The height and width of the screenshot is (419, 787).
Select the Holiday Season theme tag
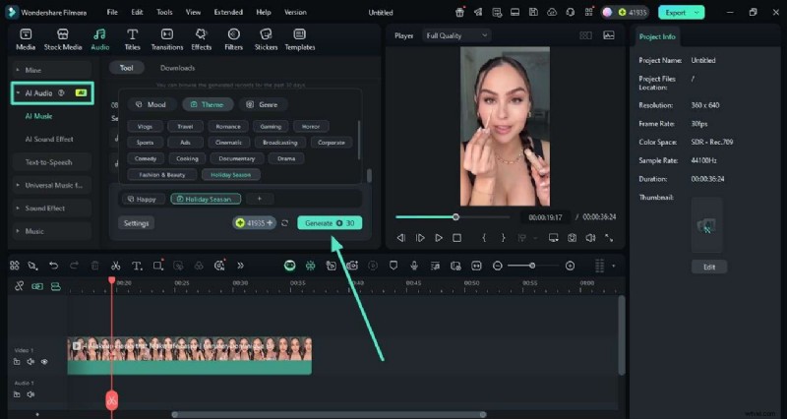click(x=230, y=174)
